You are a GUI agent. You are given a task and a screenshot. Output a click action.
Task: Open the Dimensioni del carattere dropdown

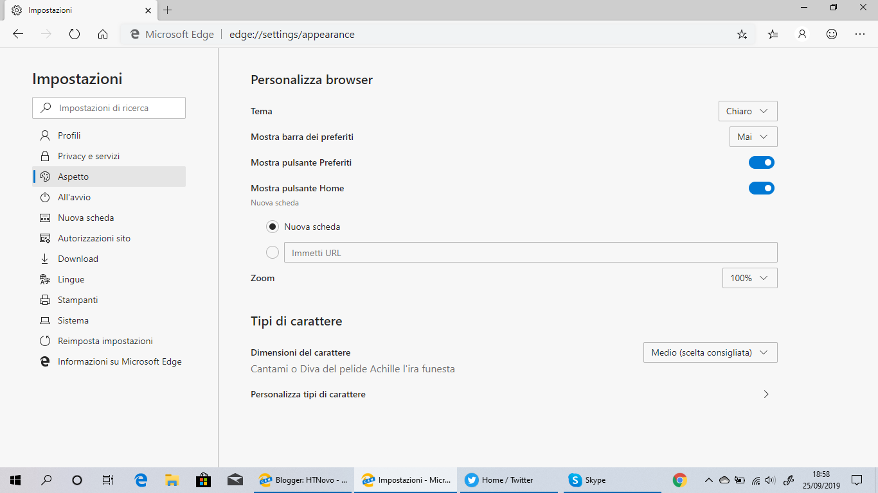(x=710, y=352)
